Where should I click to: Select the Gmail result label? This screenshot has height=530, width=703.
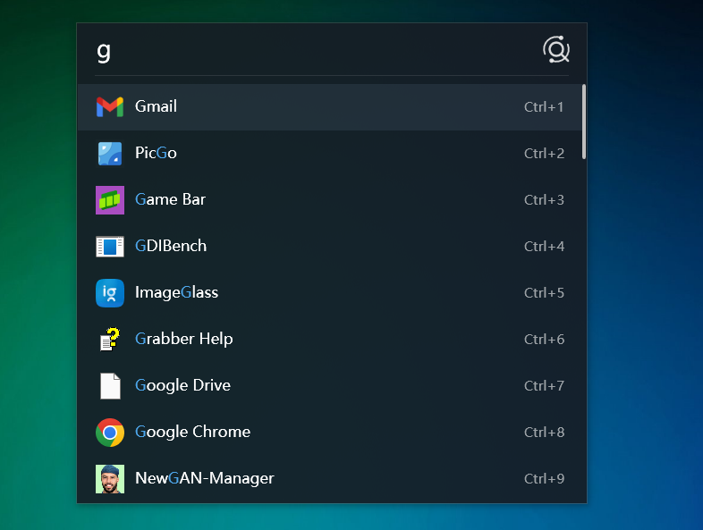tap(156, 106)
